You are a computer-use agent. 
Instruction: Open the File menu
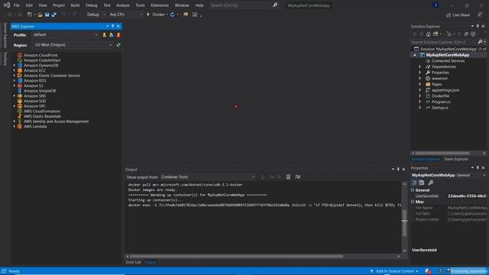point(17,5)
